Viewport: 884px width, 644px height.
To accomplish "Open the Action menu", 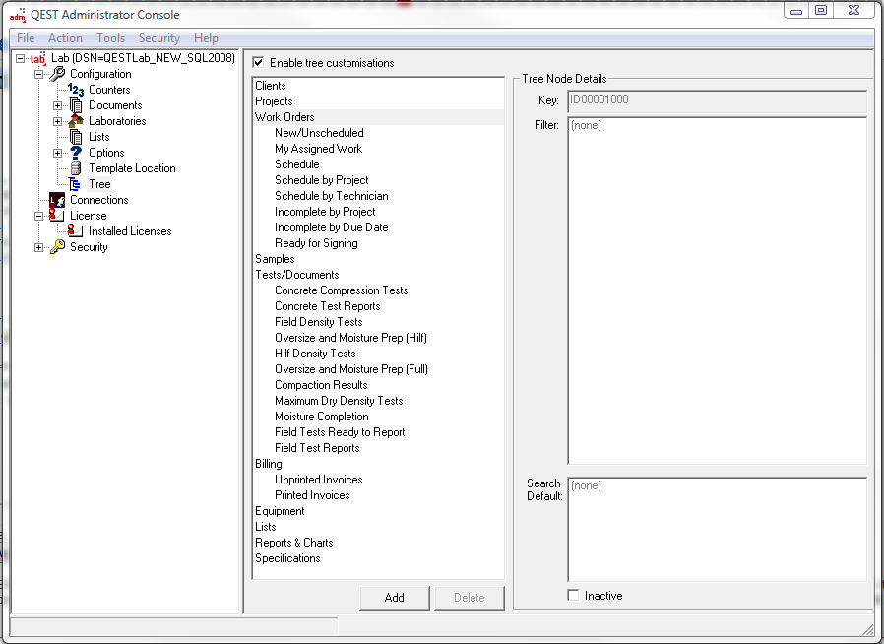I will (65, 38).
